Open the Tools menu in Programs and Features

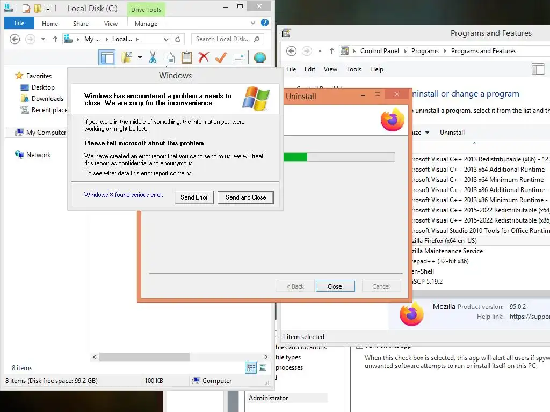353,69
